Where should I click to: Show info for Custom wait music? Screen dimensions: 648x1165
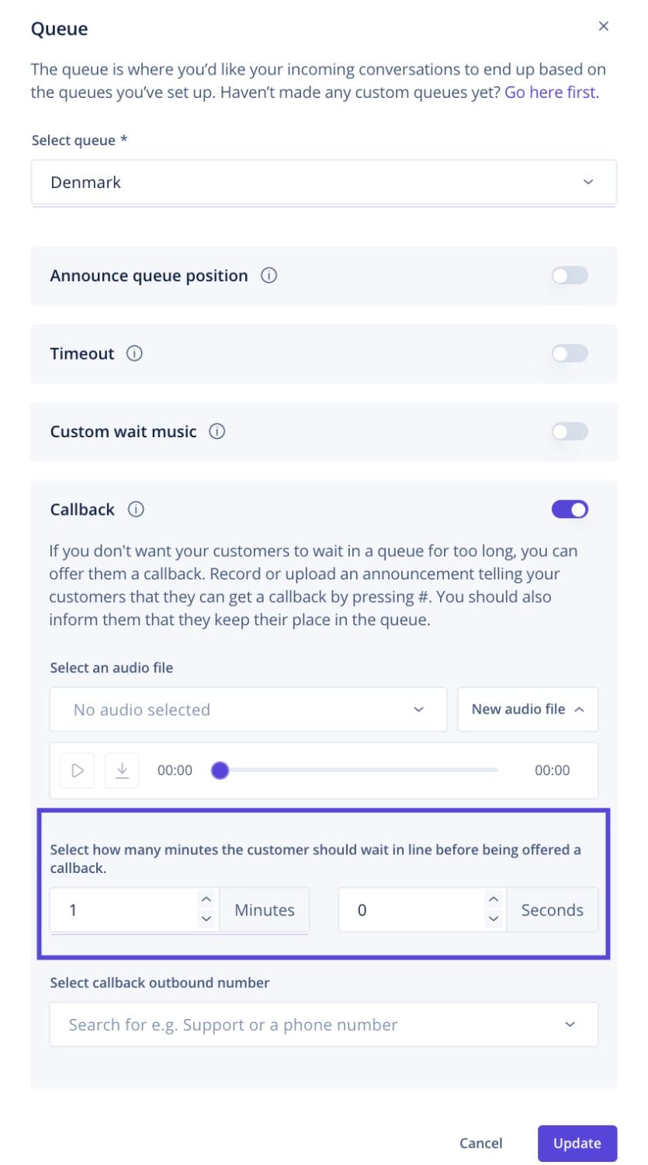pos(217,431)
